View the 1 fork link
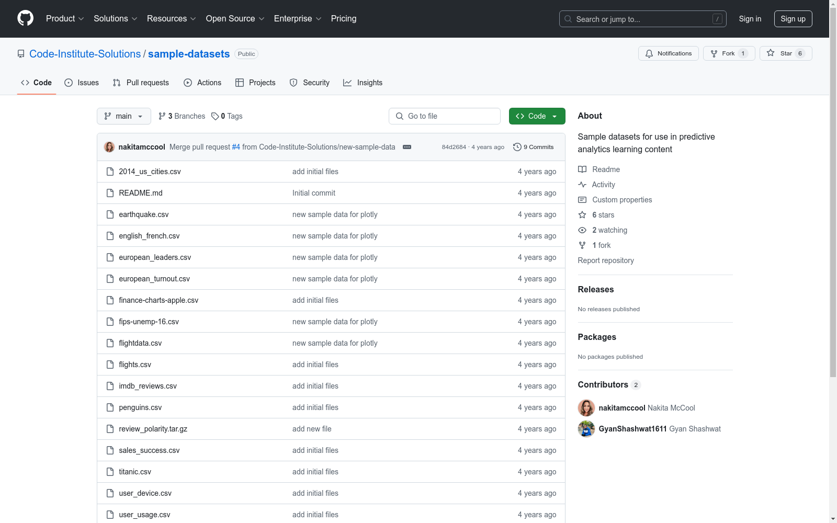 594,245
